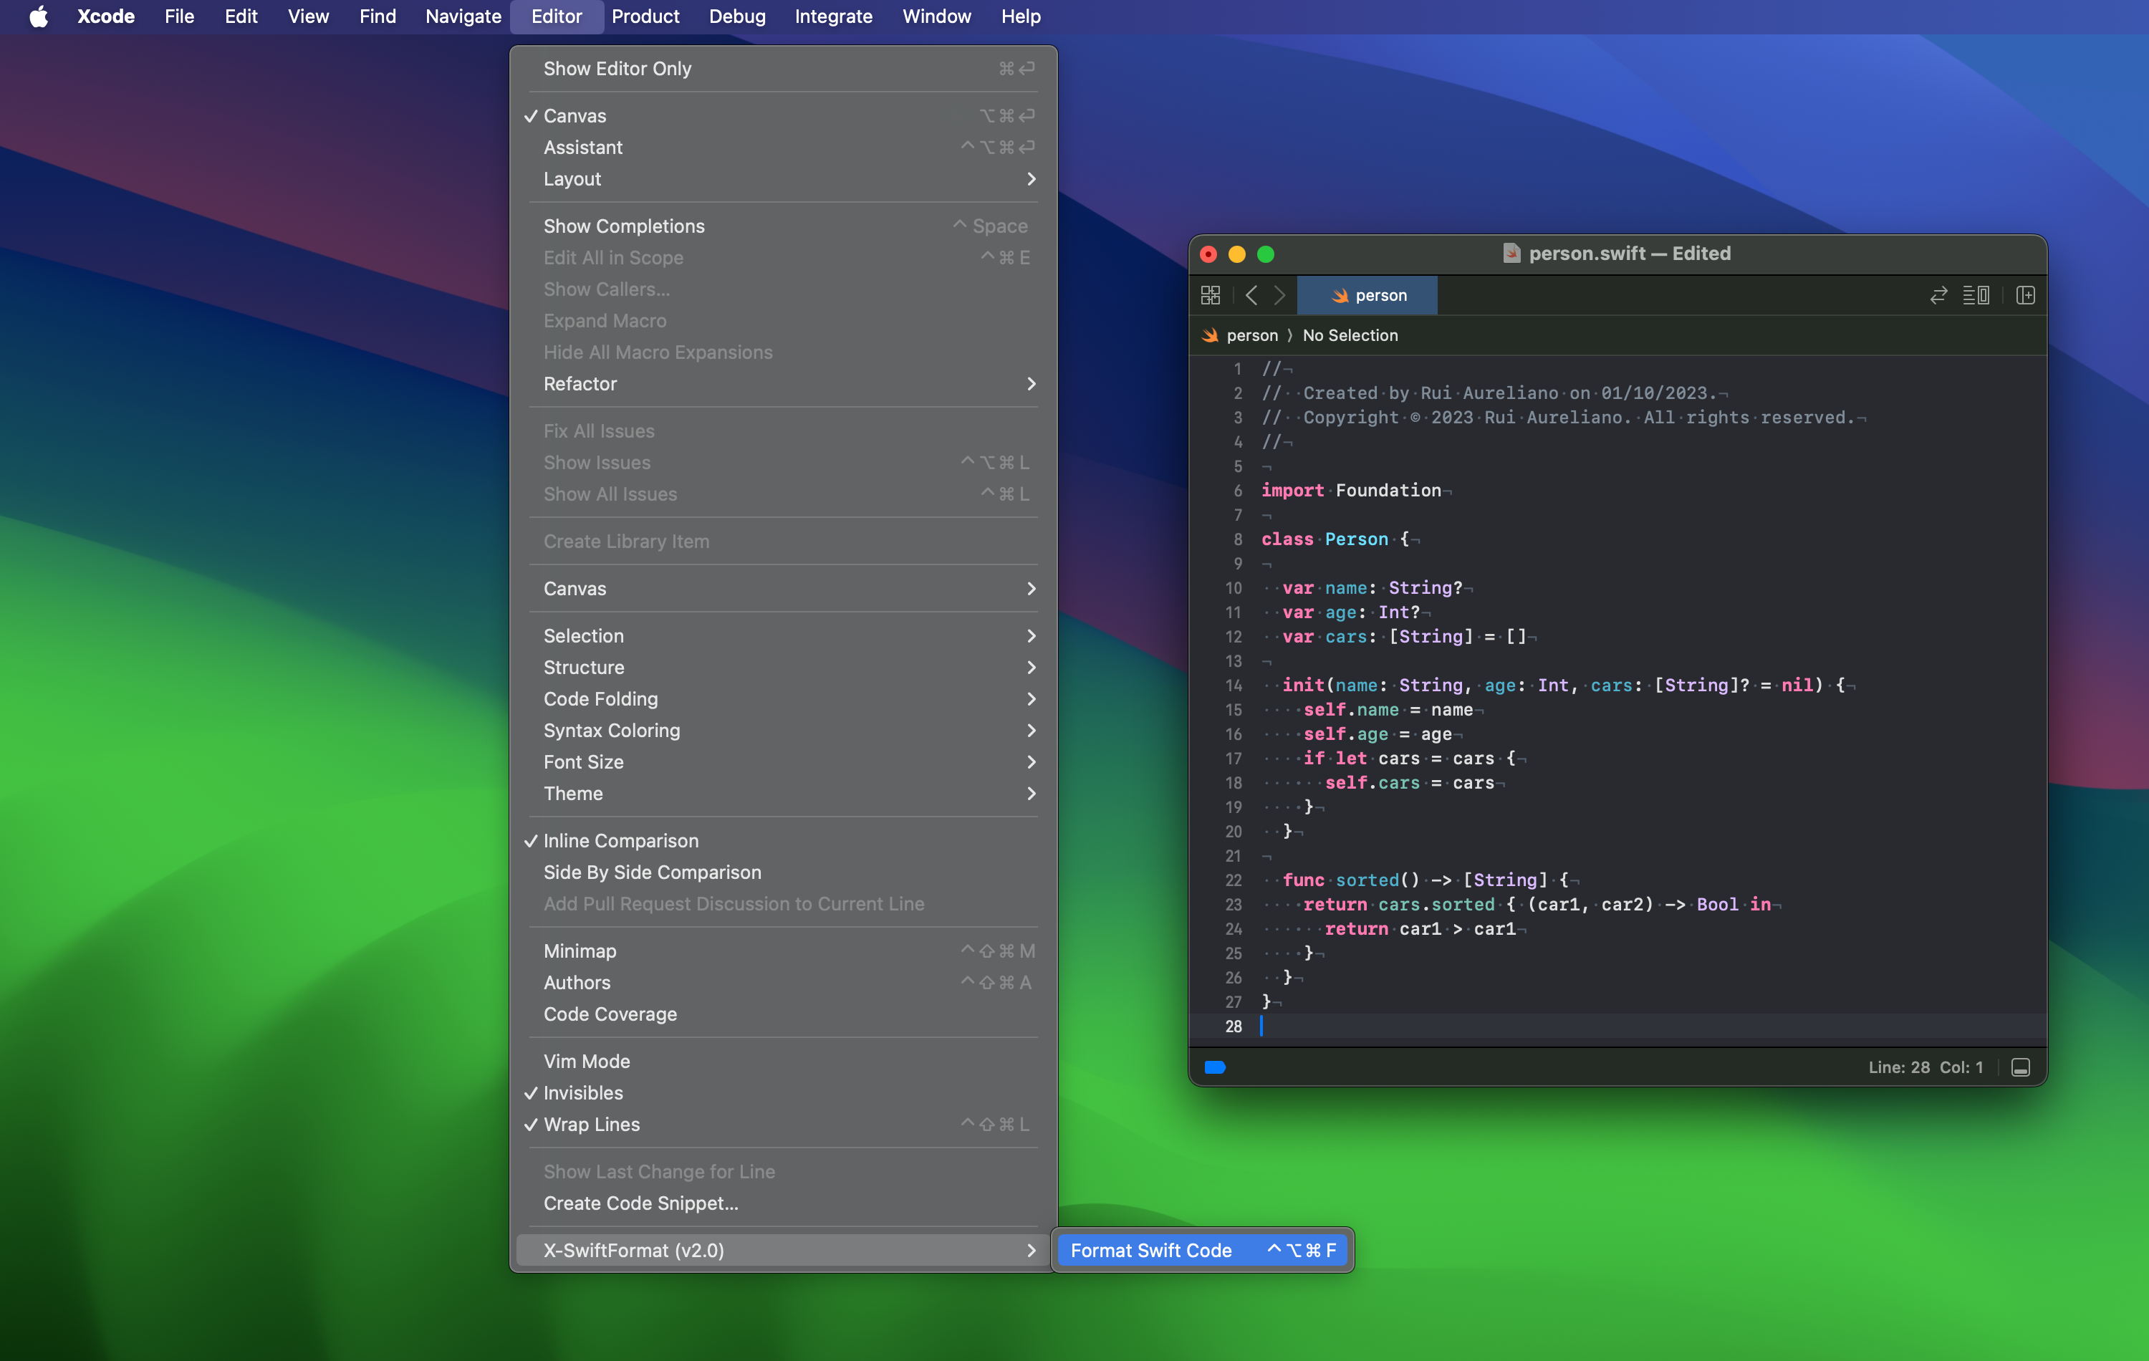Turn off Wrap Lines
Screen dimensions: 2149x1361
(x=784, y=1125)
